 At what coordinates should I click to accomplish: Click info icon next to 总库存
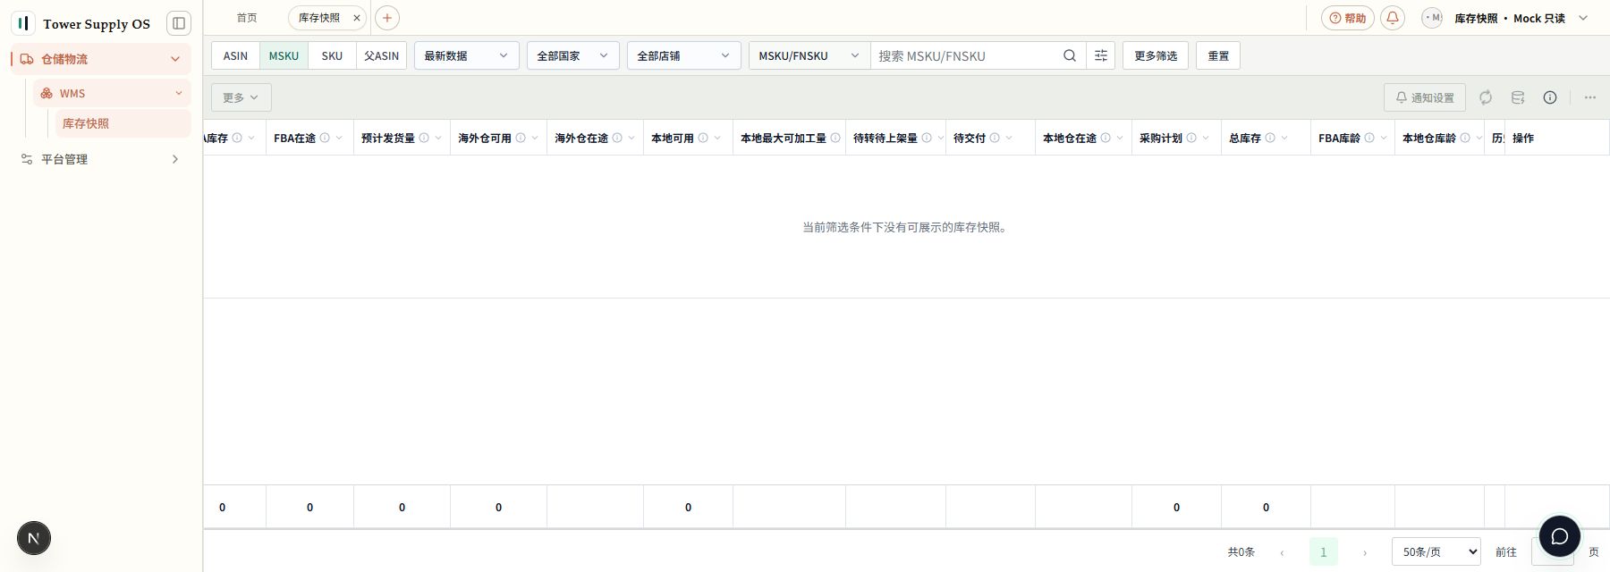[1270, 138]
